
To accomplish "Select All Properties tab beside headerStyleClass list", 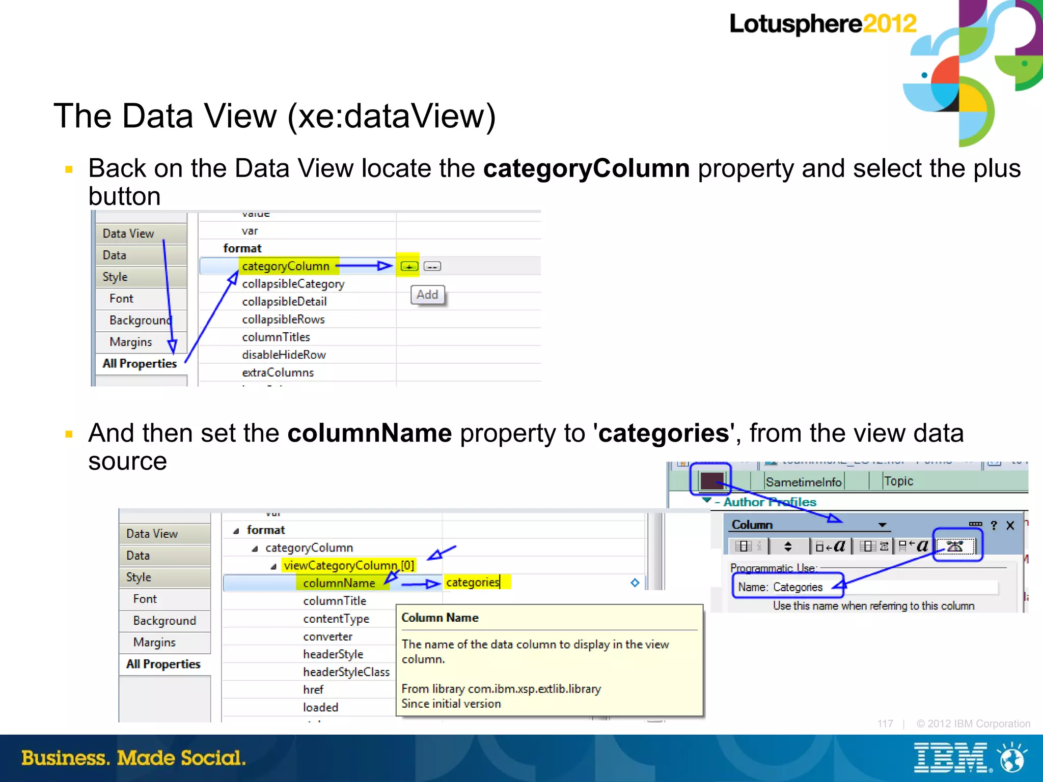I will (164, 664).
